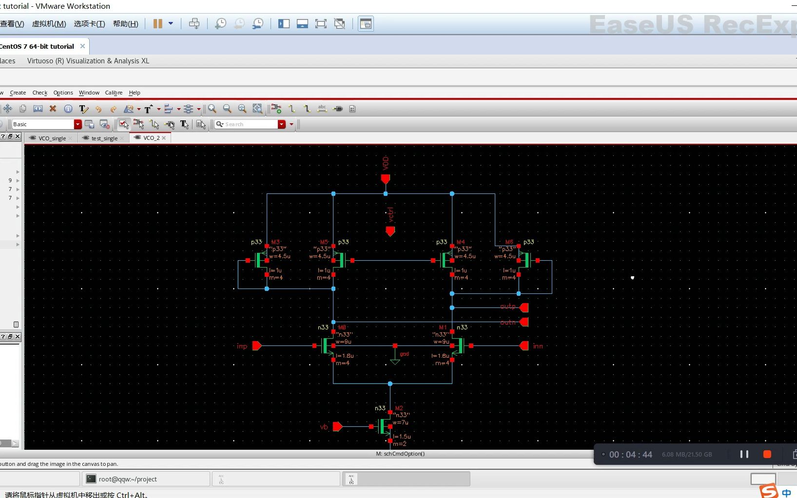Open the dropdown next to VMware pause
This screenshot has height=498, width=797.
pyautogui.click(x=171, y=23)
